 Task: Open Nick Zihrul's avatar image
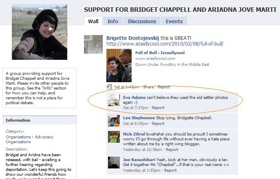coord(114,137)
